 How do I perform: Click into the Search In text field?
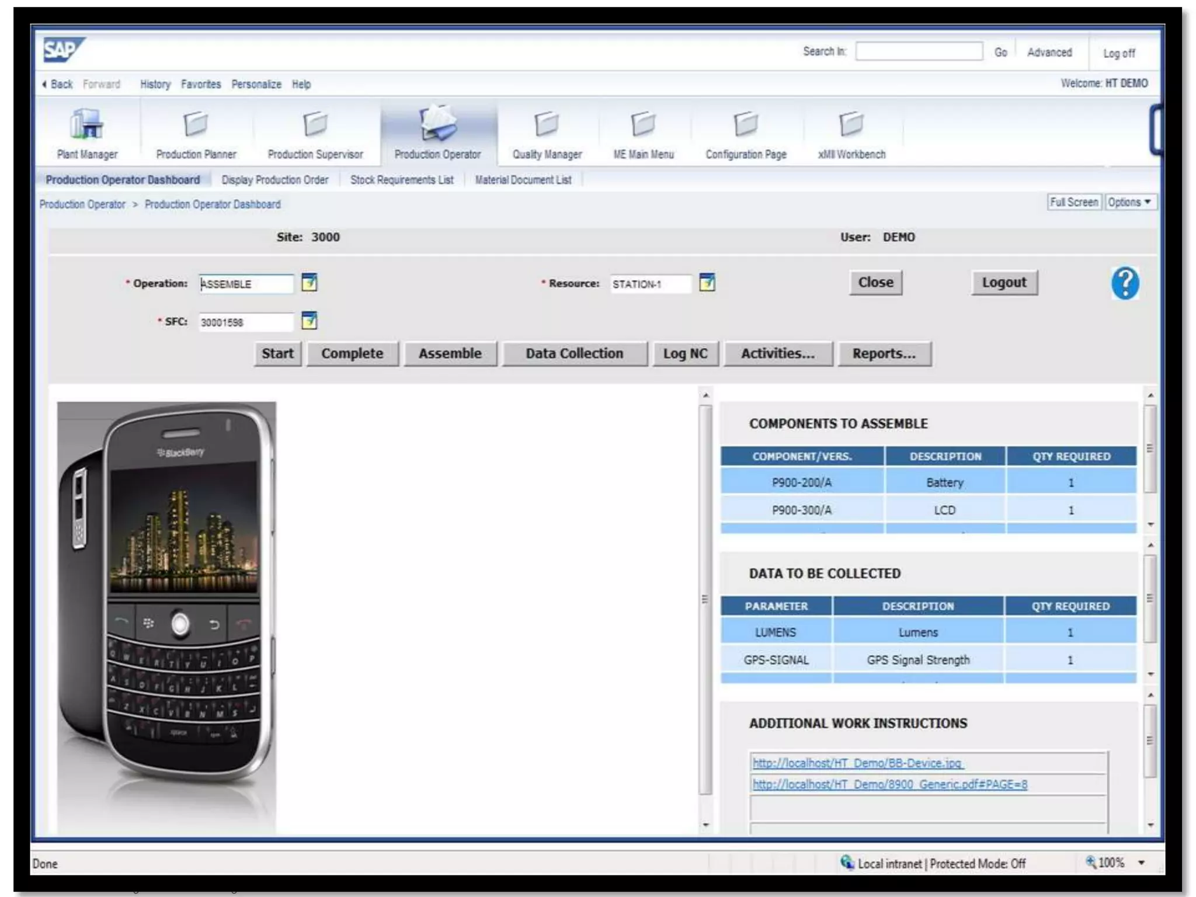(x=919, y=51)
